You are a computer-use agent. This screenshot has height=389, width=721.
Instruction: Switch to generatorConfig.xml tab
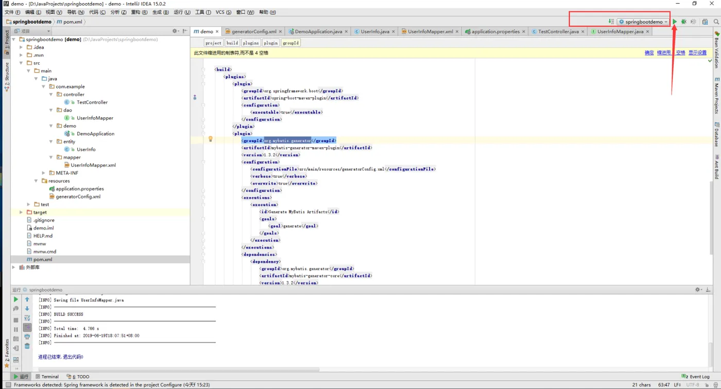253,31
